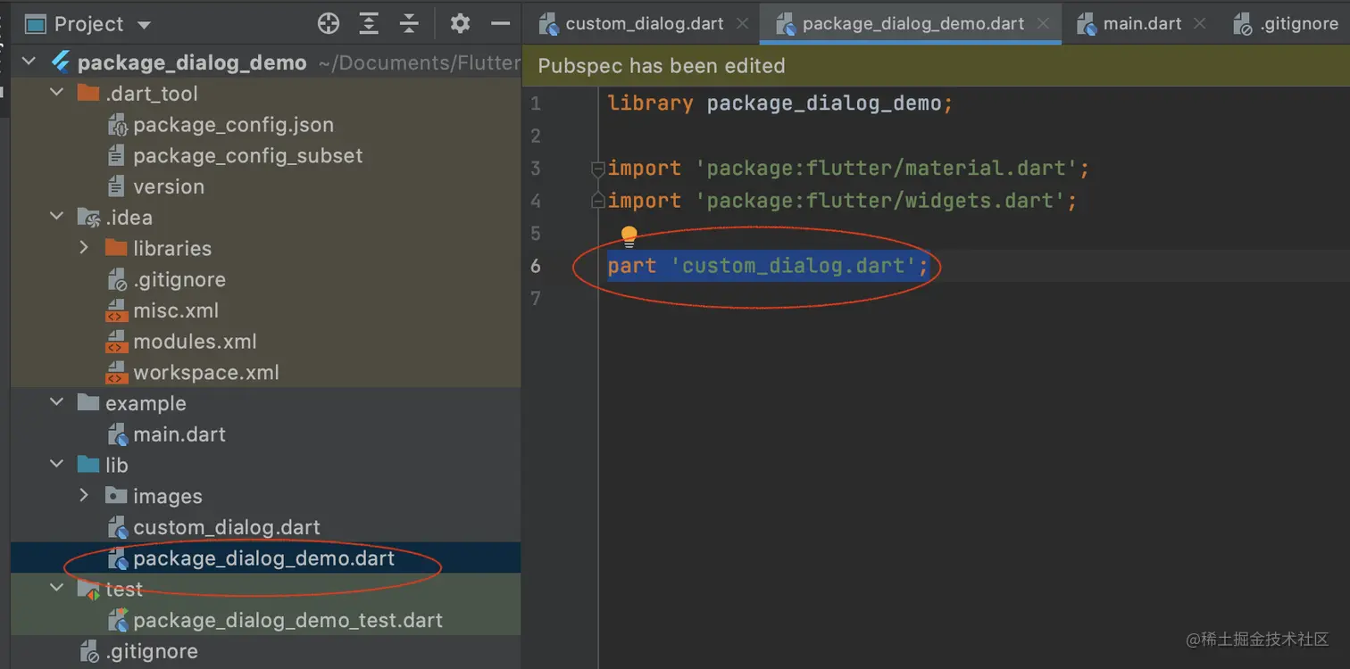The width and height of the screenshot is (1350, 669).
Task: Close the main.dart tab
Action: pos(1200,24)
